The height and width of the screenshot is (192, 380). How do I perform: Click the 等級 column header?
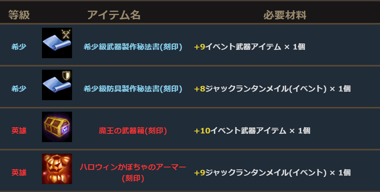19,15
